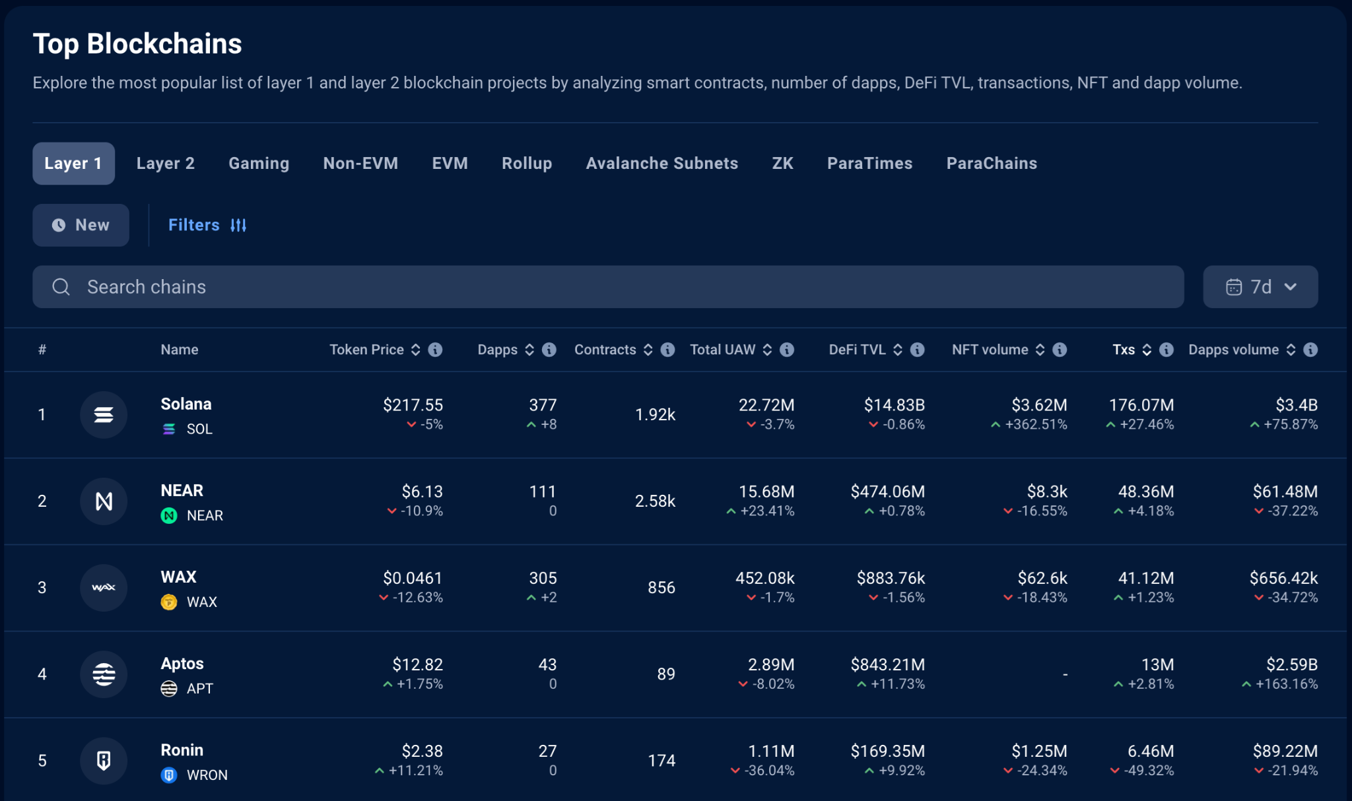Sort by Total UAW arrows
Viewport: 1352px width, 801px height.
click(767, 350)
